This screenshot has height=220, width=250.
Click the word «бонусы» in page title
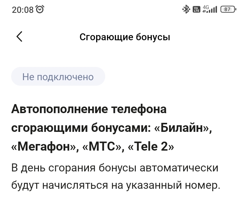153,37
